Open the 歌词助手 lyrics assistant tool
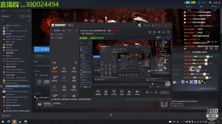Image resolution: width=222 pixels, height=124 pixels. tap(74, 88)
